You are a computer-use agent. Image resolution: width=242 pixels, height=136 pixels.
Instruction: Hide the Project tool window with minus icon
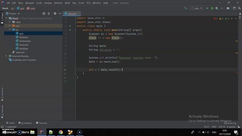pyautogui.click(x=60, y=14)
